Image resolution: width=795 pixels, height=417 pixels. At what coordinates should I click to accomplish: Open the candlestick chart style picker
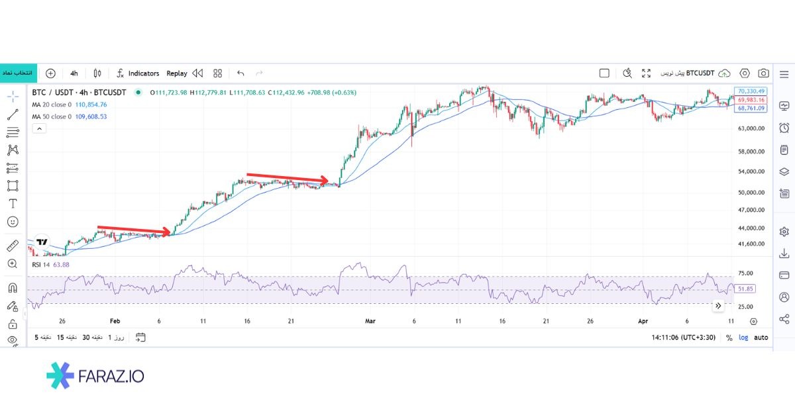(x=97, y=73)
